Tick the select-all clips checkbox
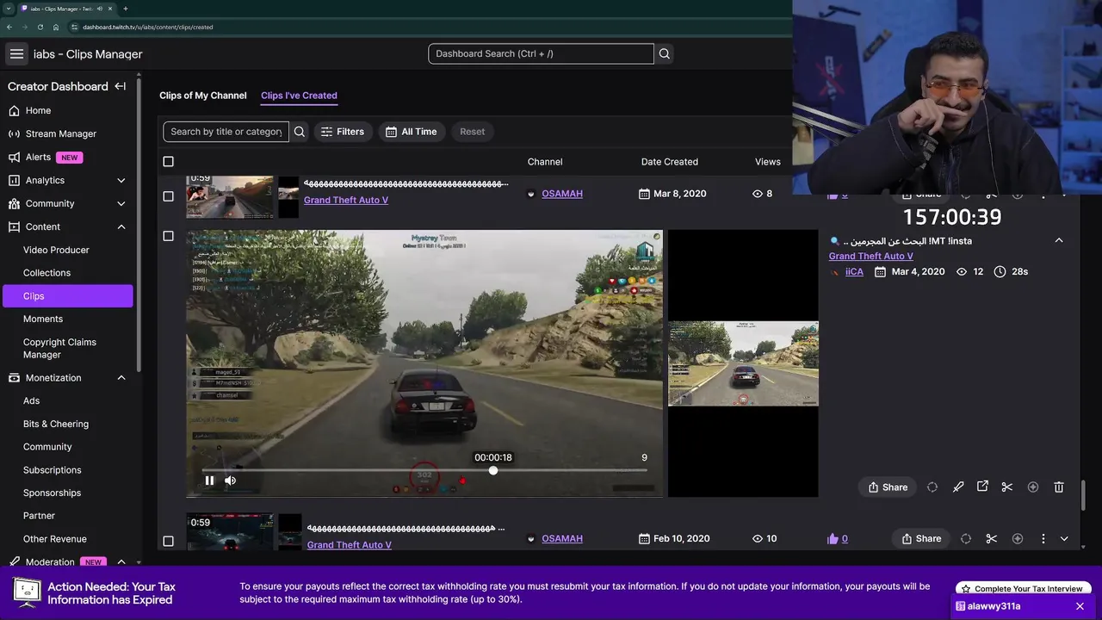1102x620 pixels. pyautogui.click(x=168, y=162)
